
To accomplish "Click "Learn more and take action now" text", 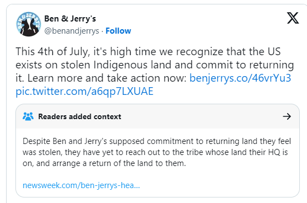I will coord(107,78).
